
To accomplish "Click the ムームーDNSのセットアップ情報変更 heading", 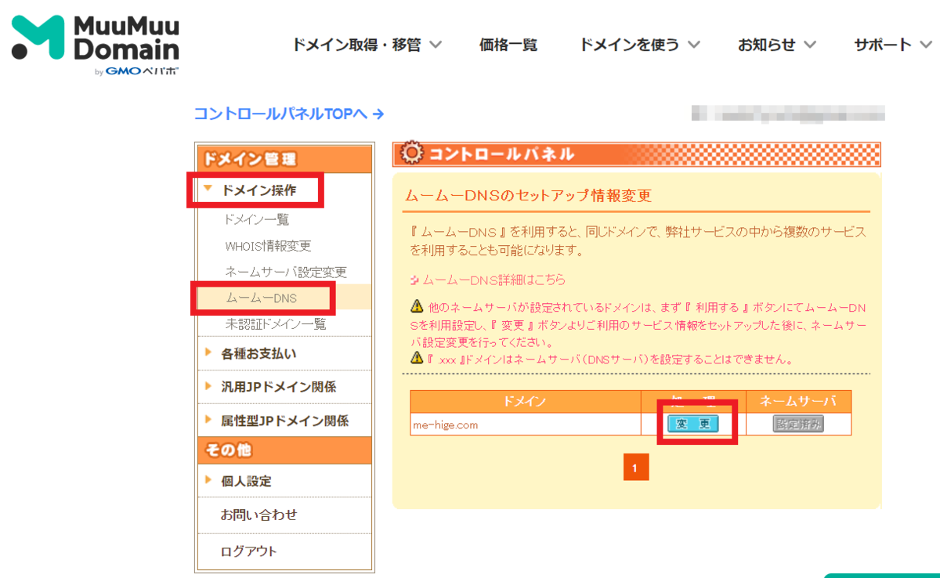I will point(527,195).
